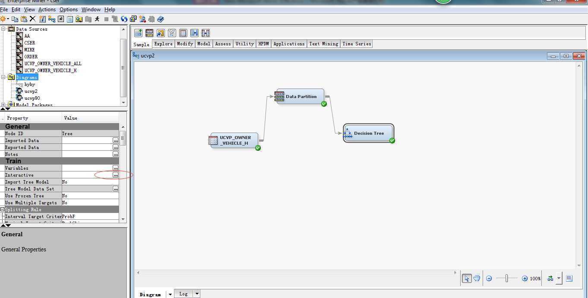Screen dimensions: 588x298
Task: Collapse the Diagrams tree node
Action: pyautogui.click(x=3, y=77)
